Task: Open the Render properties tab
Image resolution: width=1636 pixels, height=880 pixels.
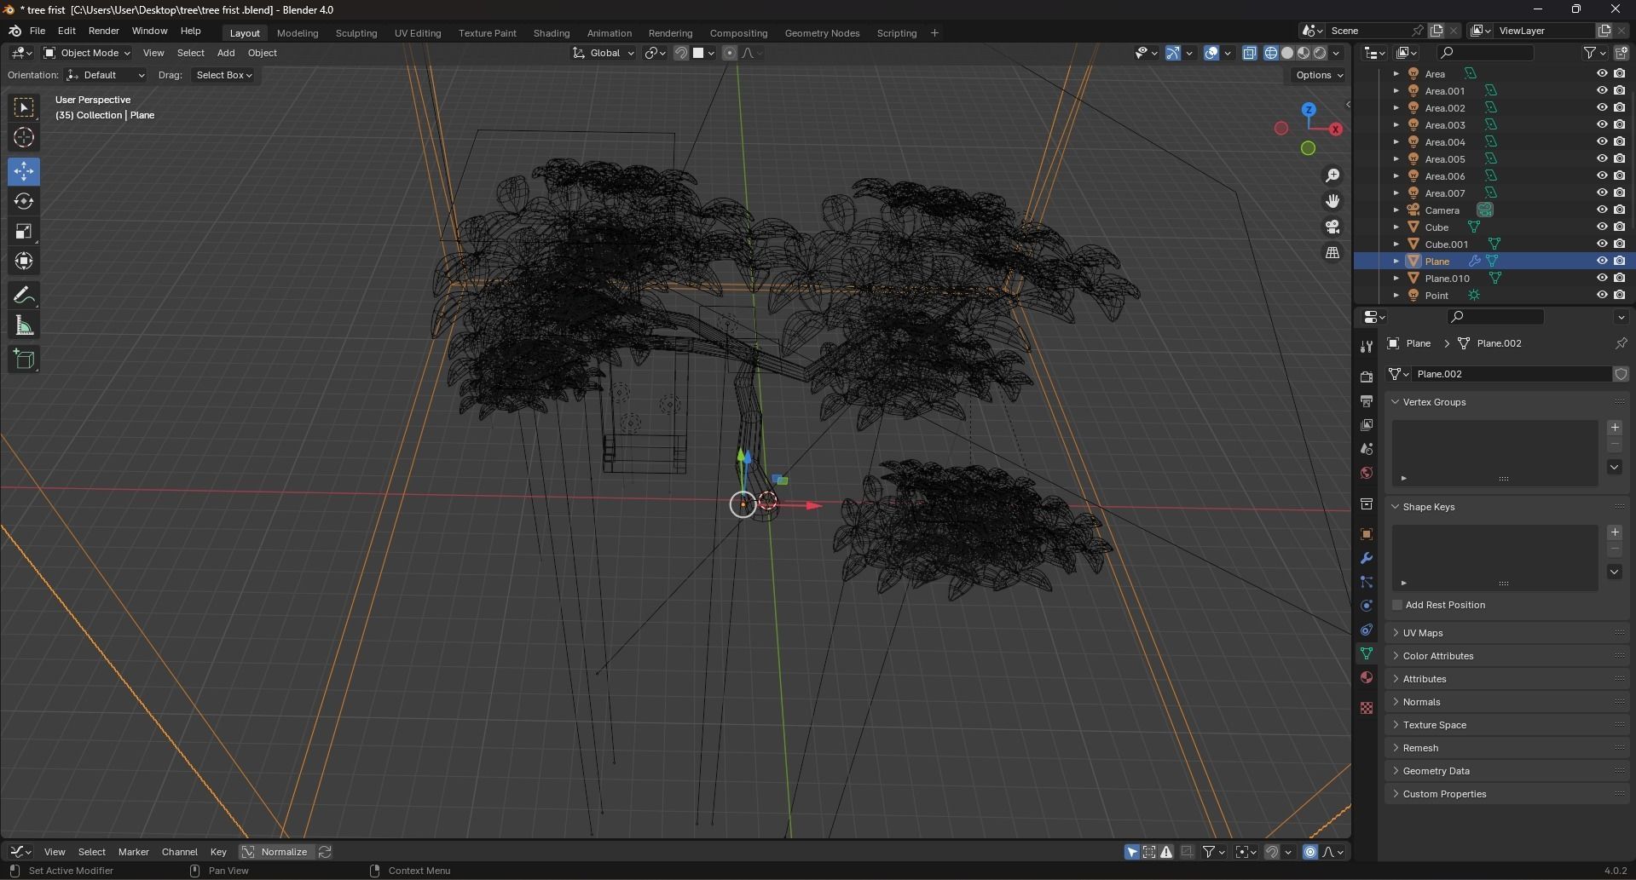Action: 1367,377
